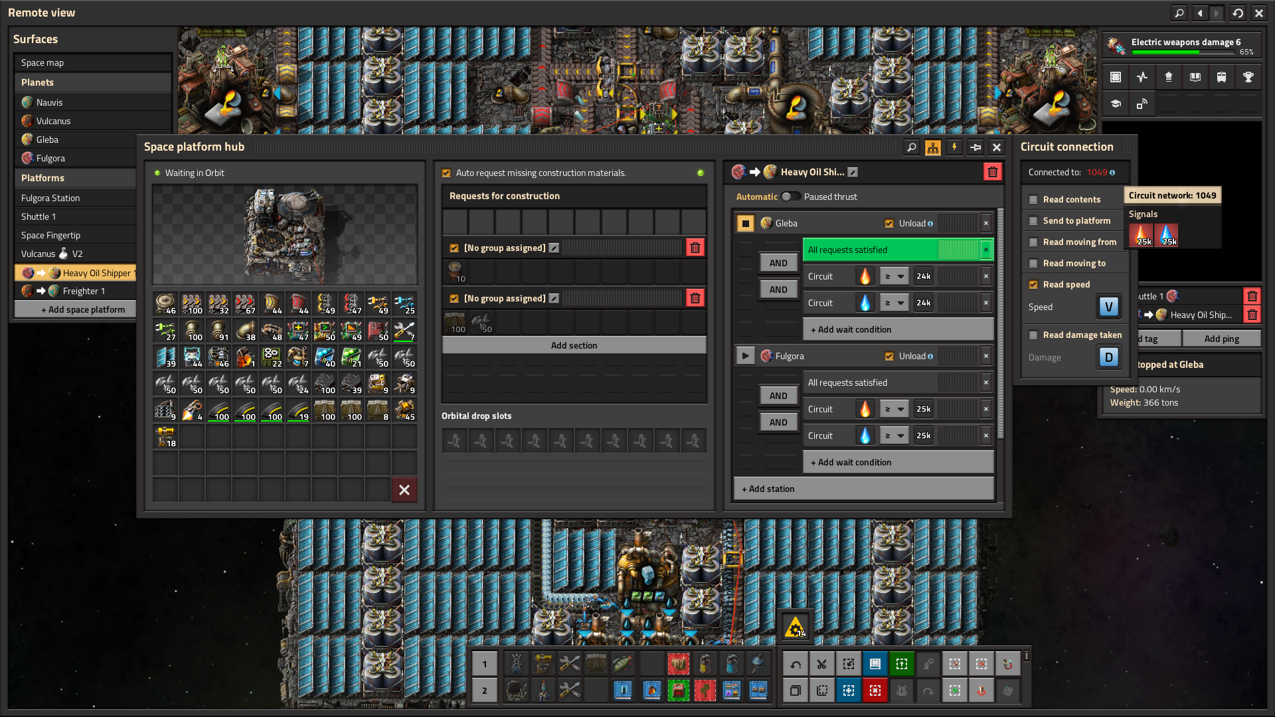Image resolution: width=1275 pixels, height=717 pixels.
Task: Click the reset refresh icon in Remote view header
Action: point(1238,13)
